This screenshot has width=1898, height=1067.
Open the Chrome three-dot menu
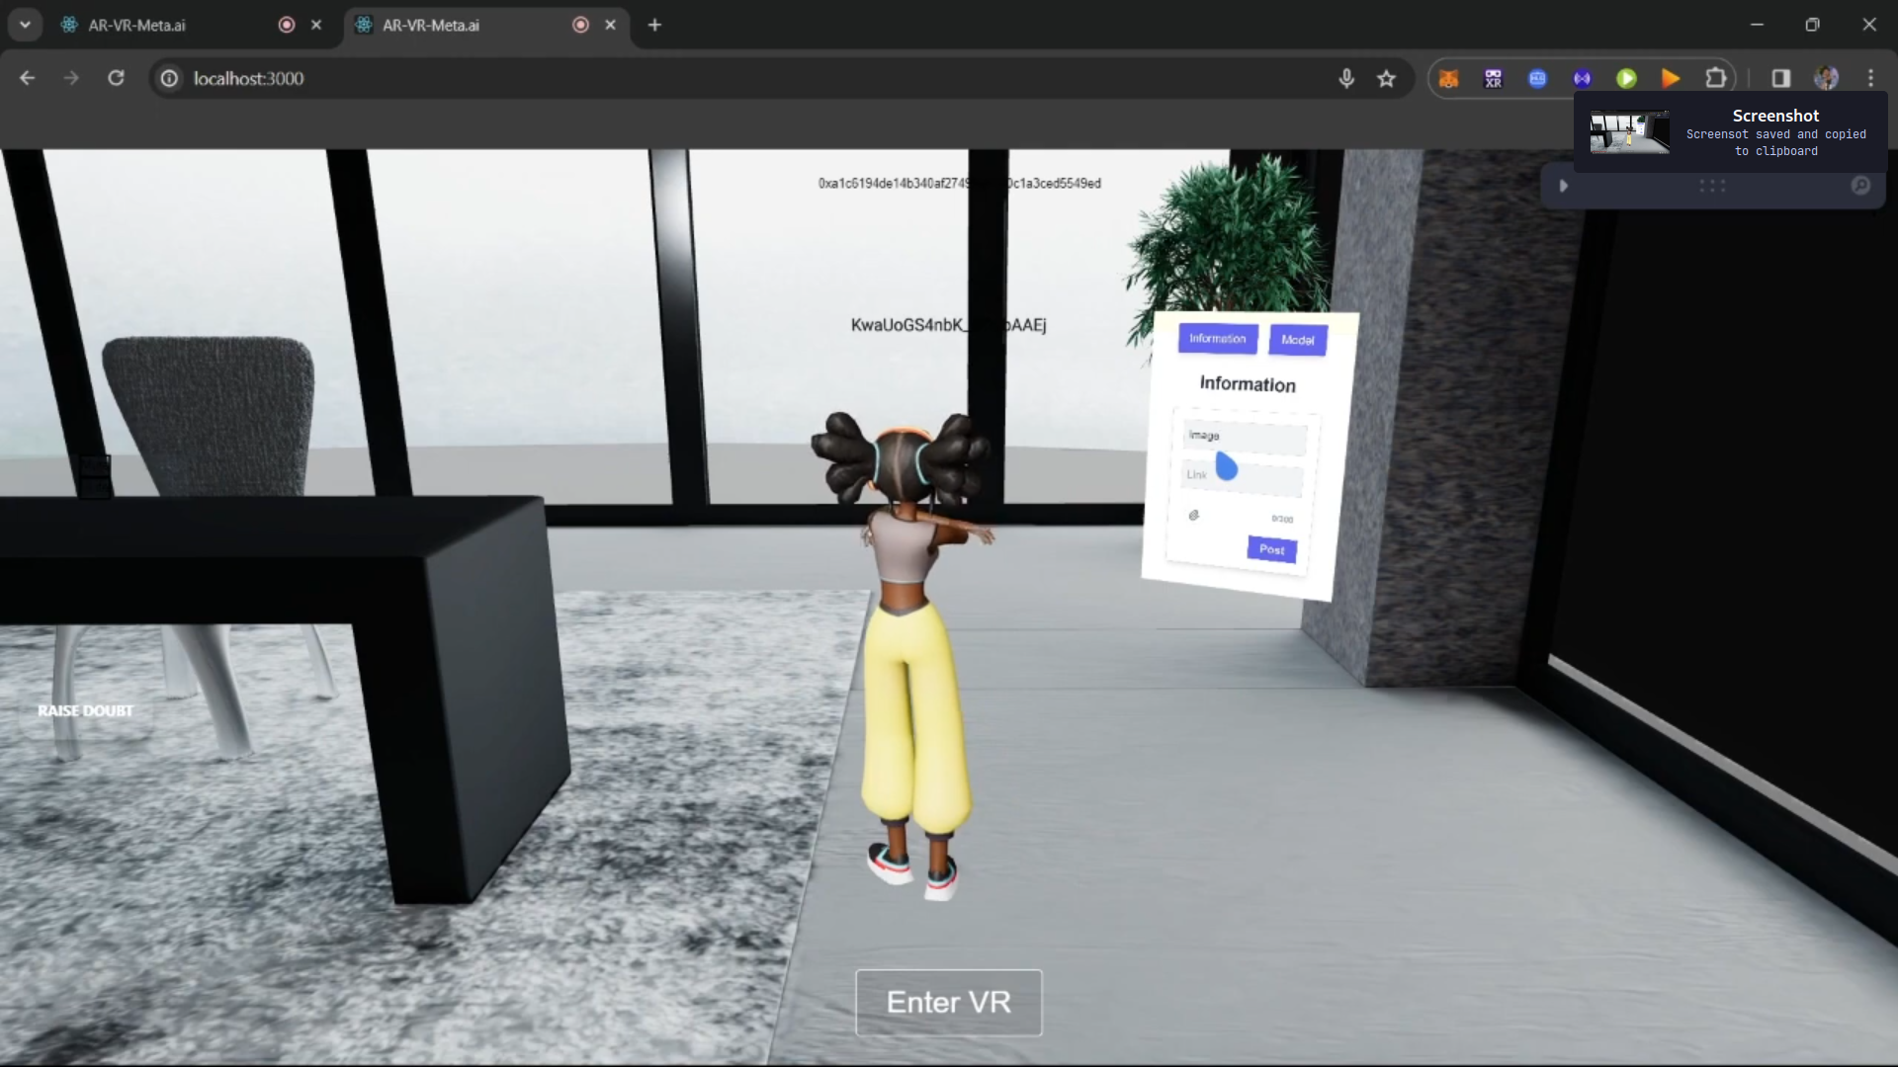(1871, 78)
